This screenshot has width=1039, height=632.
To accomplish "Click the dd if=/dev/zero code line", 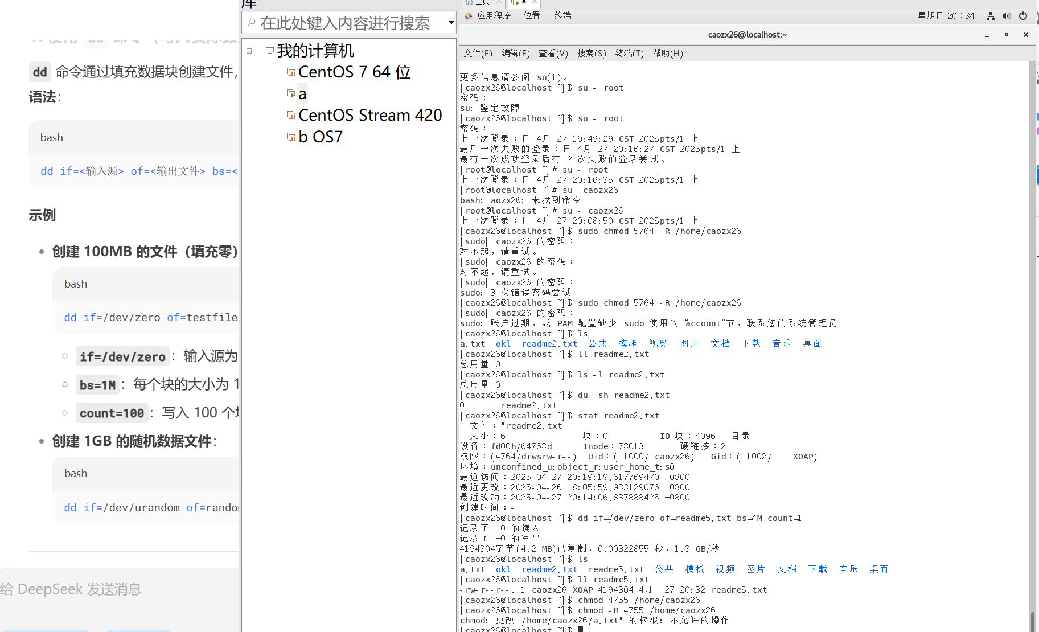I will coord(151,317).
